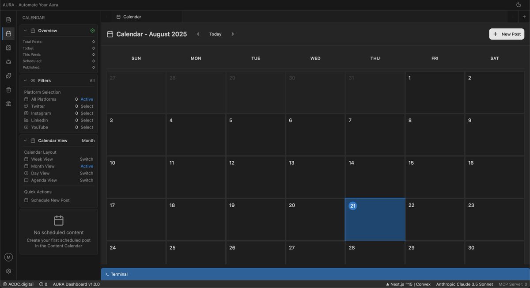Expand the Terminal panel

[315, 274]
